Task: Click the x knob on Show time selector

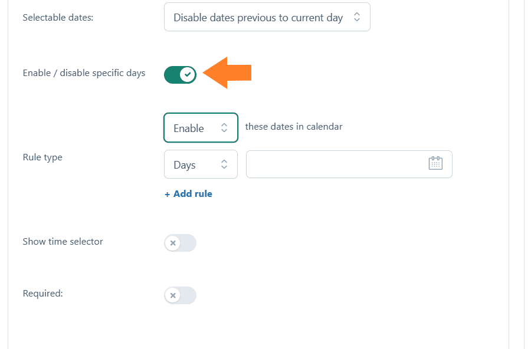Action: tap(173, 243)
